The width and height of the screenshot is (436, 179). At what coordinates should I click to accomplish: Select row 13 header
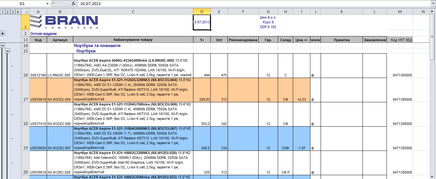pos(26,40)
